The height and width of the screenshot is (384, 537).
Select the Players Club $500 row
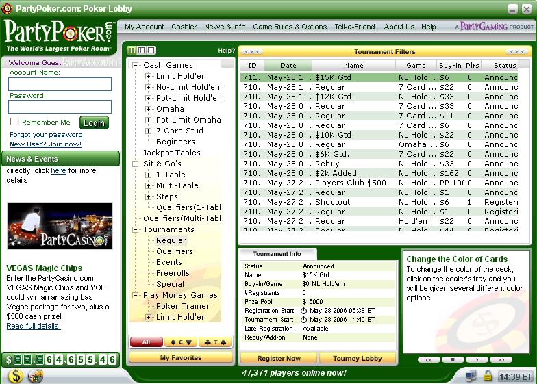[x=379, y=183]
